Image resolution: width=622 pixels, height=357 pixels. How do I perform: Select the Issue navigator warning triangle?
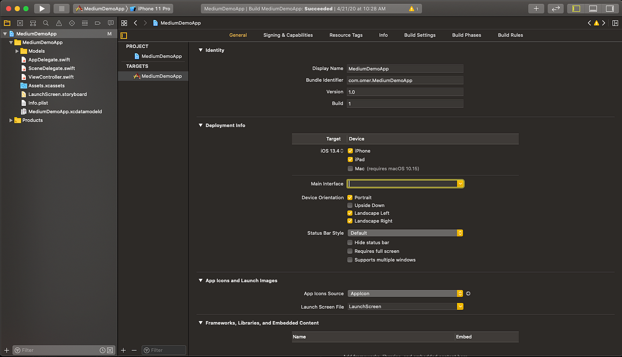tap(58, 23)
